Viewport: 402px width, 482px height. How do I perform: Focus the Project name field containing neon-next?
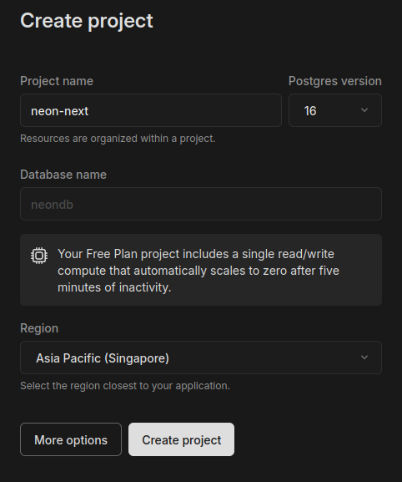click(x=151, y=110)
